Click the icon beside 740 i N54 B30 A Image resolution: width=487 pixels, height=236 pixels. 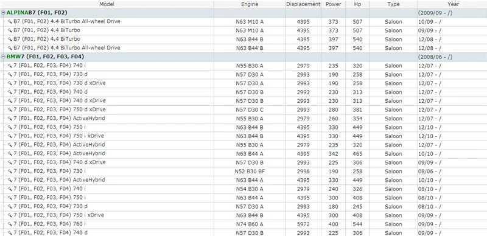(10, 189)
